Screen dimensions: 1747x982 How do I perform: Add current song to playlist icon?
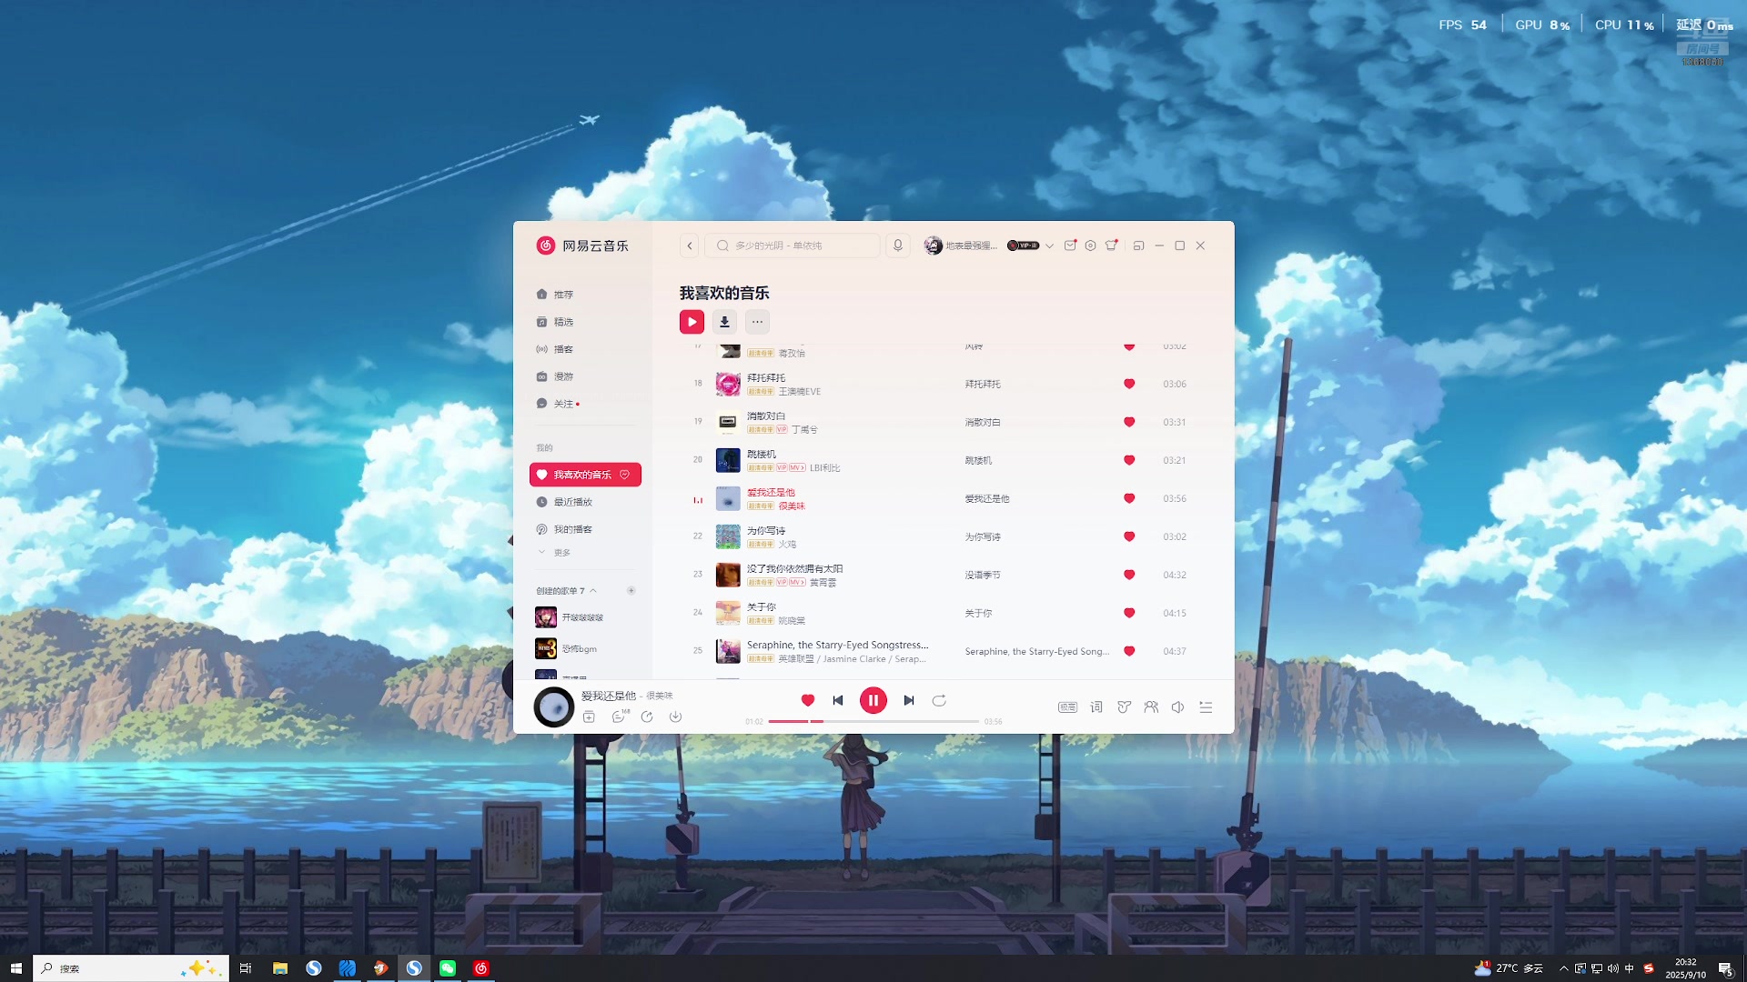pos(589,716)
